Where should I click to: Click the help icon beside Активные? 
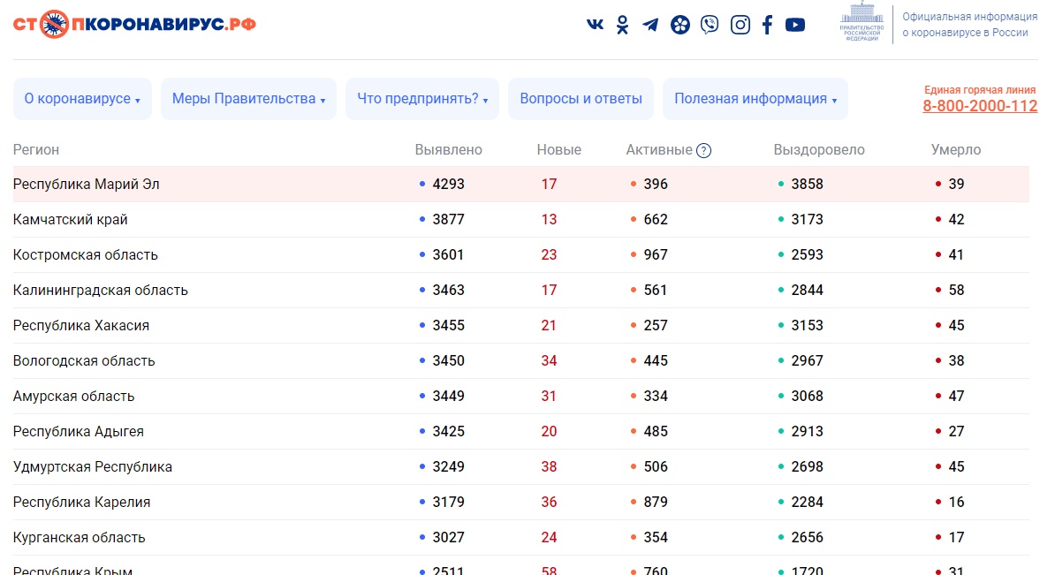(x=703, y=150)
